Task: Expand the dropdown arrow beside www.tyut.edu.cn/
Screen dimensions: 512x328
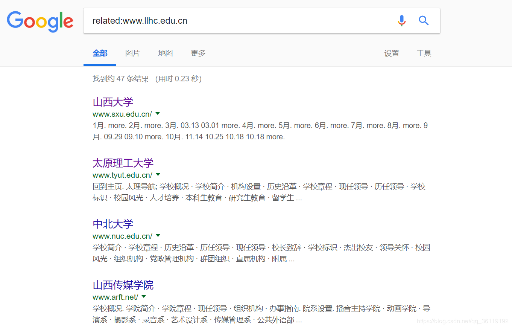Action: click(158, 174)
